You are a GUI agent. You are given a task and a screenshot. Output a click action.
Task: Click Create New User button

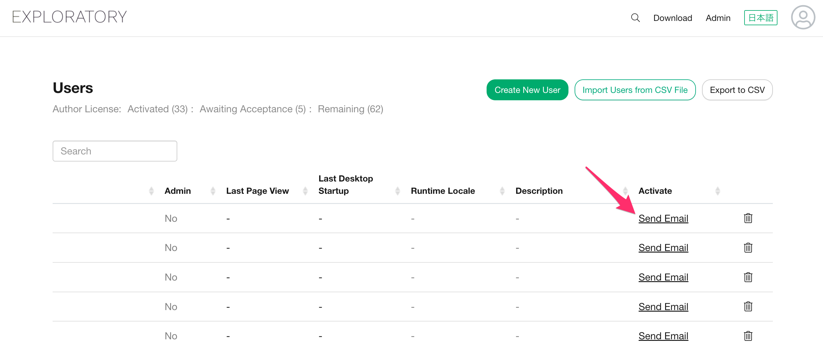point(527,90)
